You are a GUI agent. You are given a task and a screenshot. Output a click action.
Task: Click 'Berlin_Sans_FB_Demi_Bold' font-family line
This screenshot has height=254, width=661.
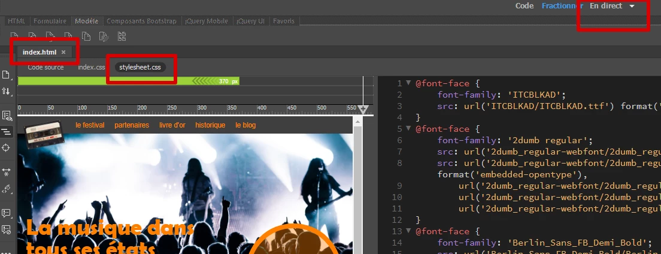tap(545, 243)
